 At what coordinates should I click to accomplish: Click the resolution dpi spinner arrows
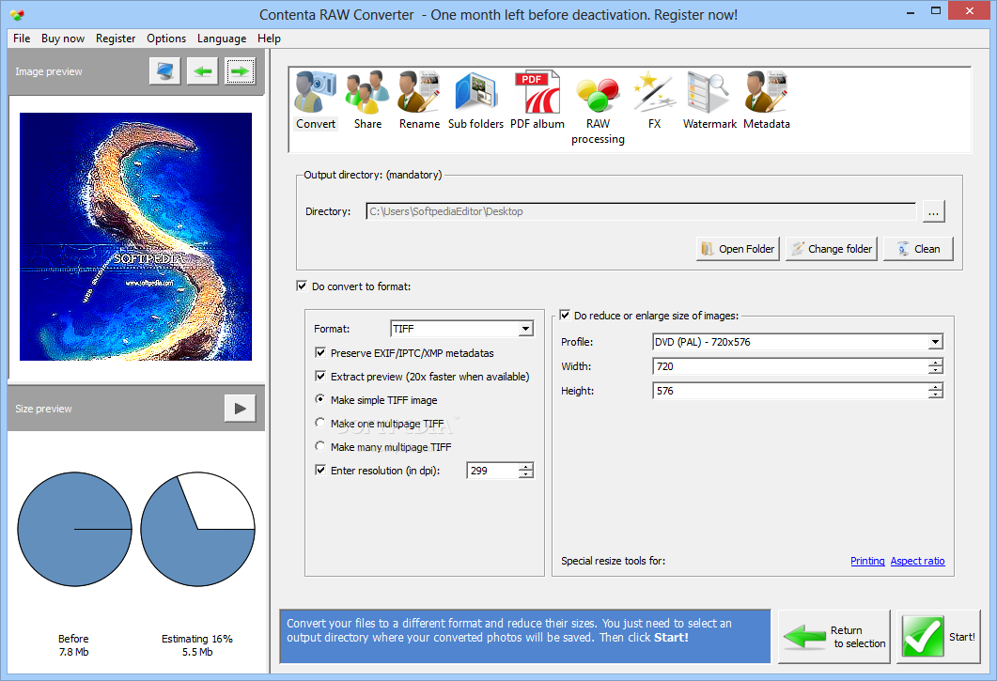pos(526,471)
